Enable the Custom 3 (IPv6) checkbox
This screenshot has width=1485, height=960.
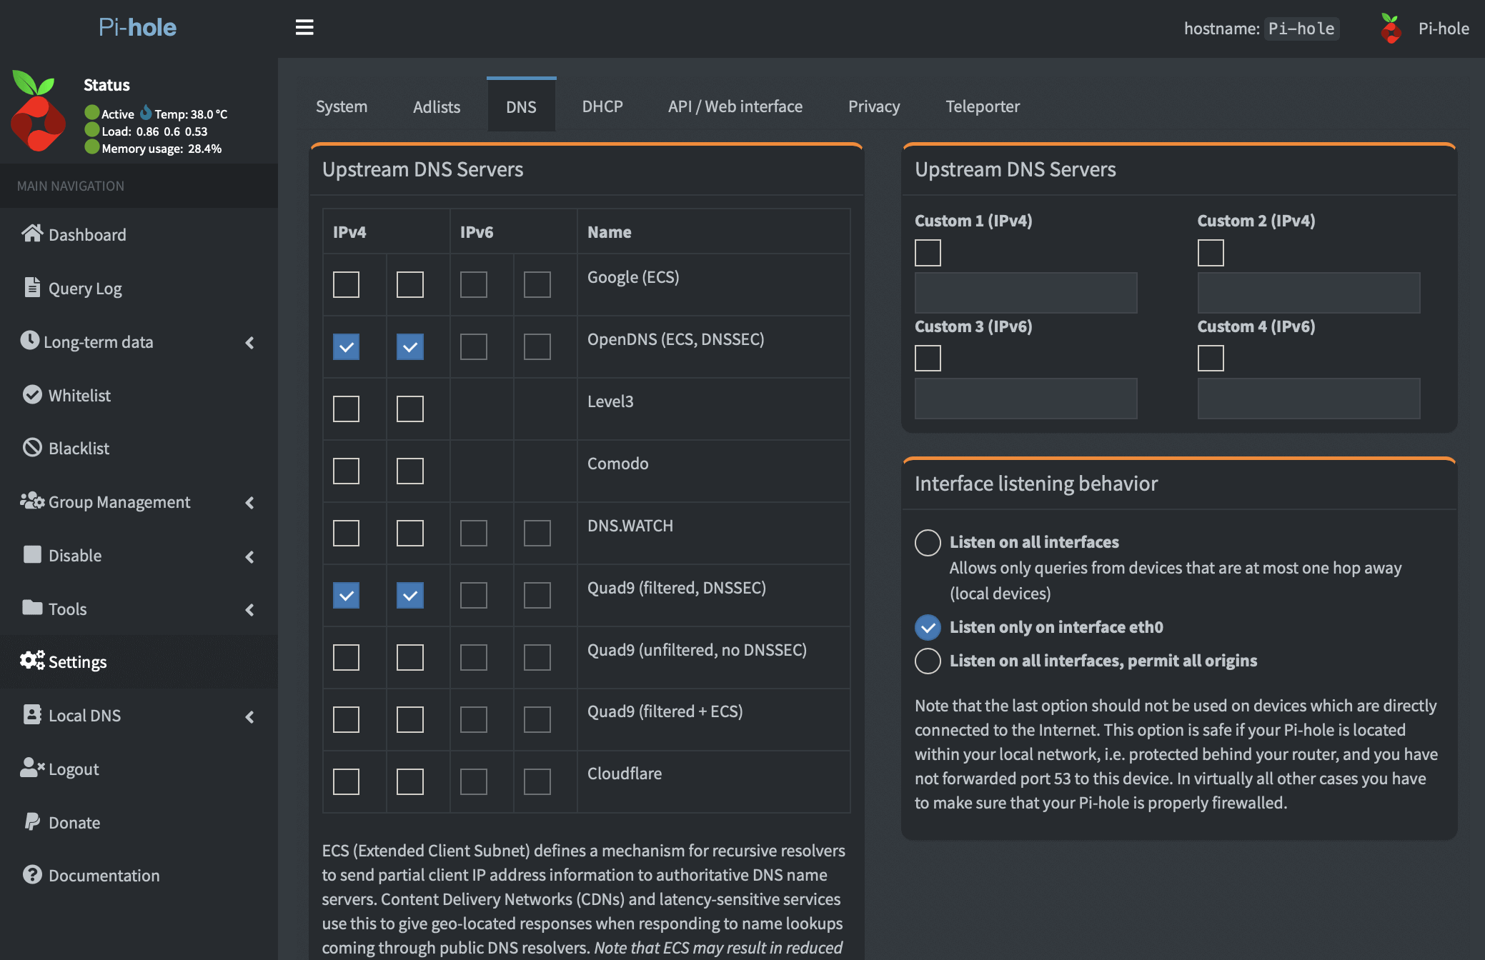pos(928,358)
